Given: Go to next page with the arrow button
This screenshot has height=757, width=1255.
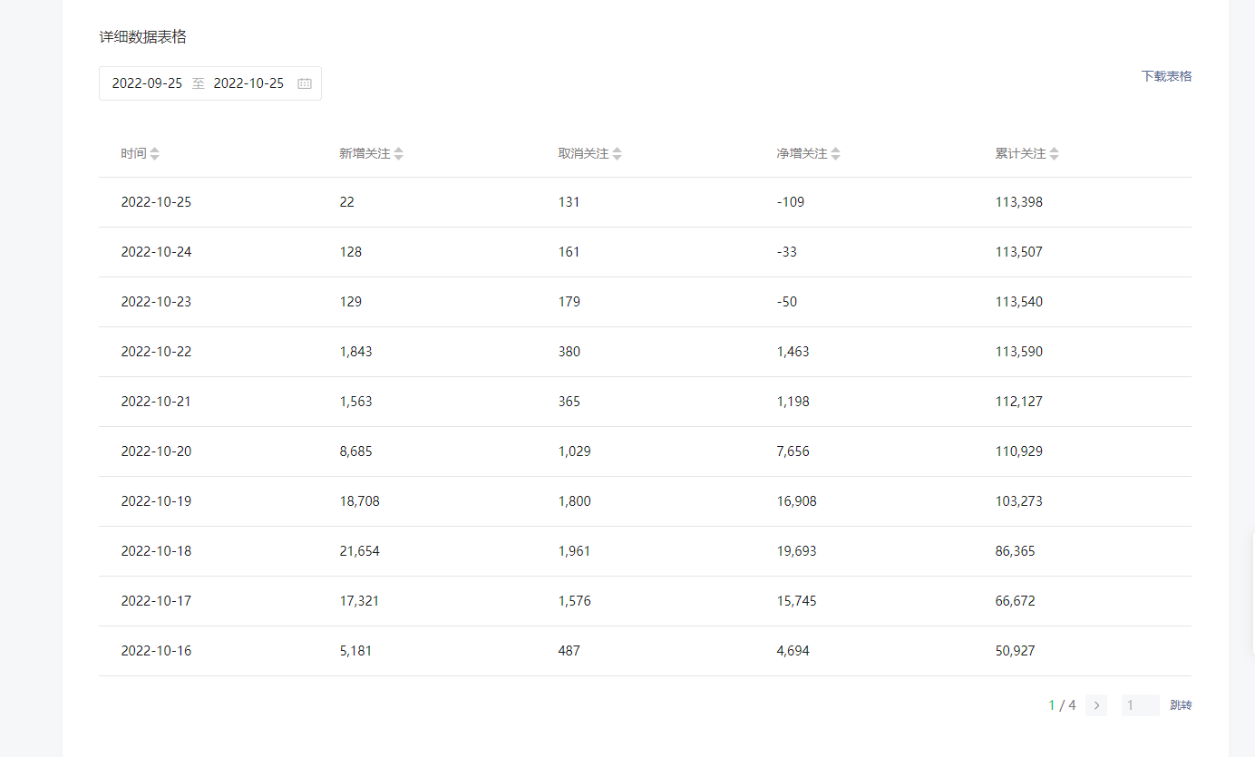Looking at the screenshot, I should 1096,705.
